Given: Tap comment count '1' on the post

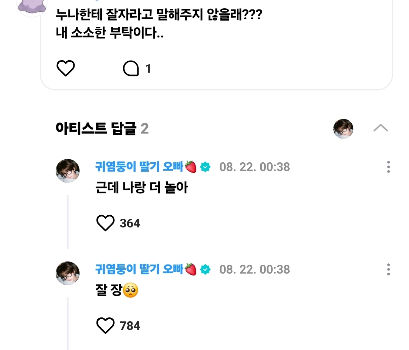Looking at the screenshot, I should pos(148,69).
